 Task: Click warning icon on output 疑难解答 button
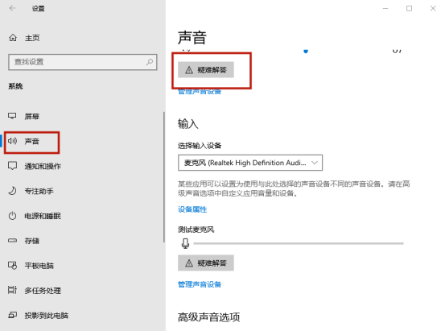click(x=189, y=70)
